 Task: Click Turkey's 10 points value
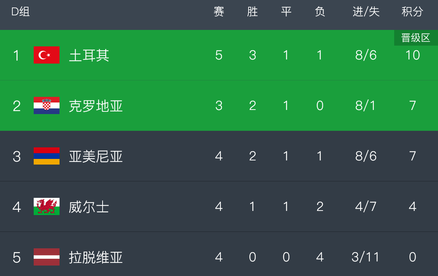coord(413,55)
